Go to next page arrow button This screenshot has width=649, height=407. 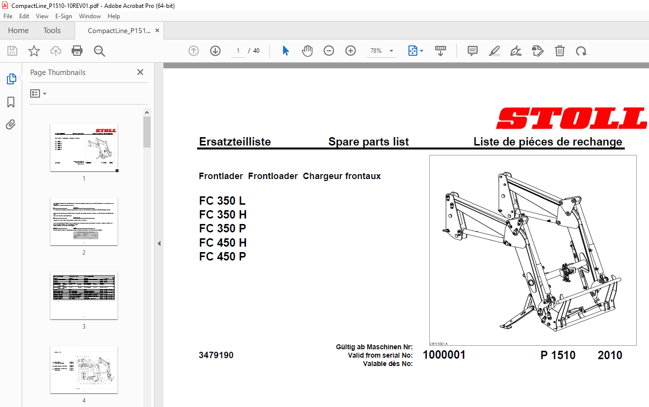[215, 51]
